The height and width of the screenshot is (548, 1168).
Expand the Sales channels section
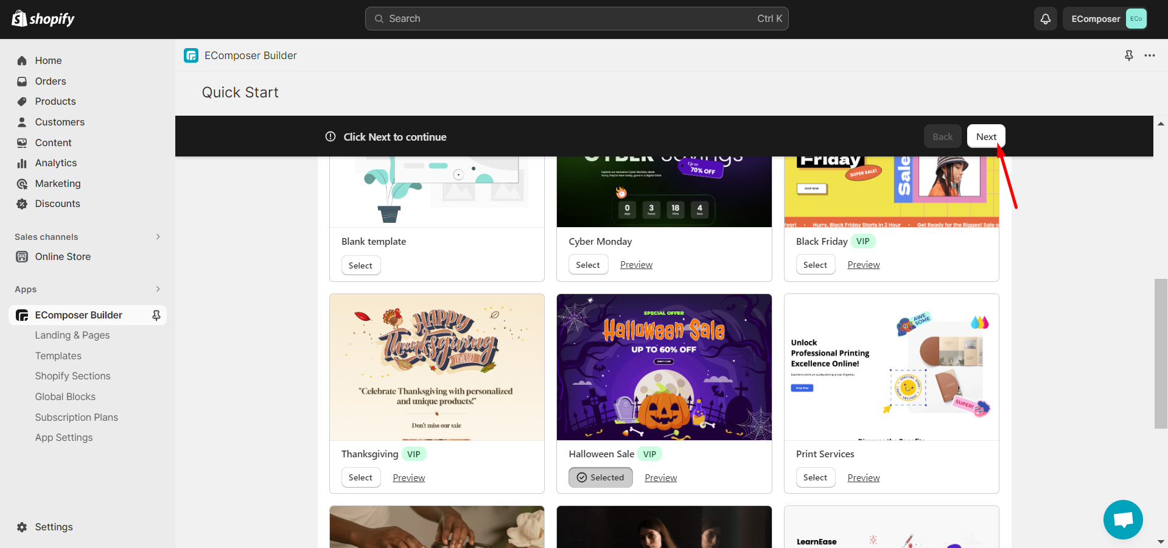coord(158,236)
